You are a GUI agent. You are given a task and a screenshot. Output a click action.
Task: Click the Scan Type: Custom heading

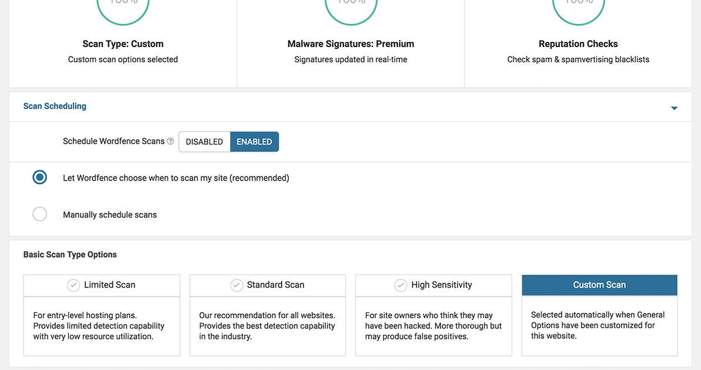point(123,44)
